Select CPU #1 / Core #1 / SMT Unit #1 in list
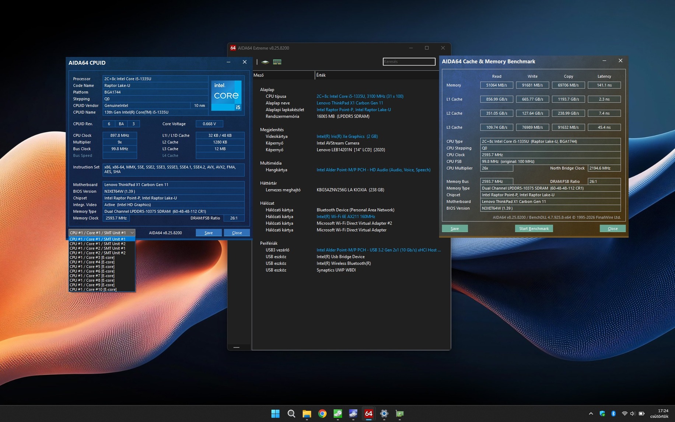Image resolution: width=675 pixels, height=422 pixels. (x=102, y=239)
